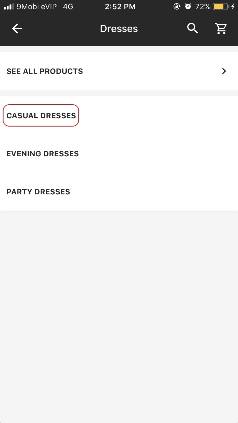The image size is (238, 423).
Task: Tap the back arrow icon
Action: 17,29
